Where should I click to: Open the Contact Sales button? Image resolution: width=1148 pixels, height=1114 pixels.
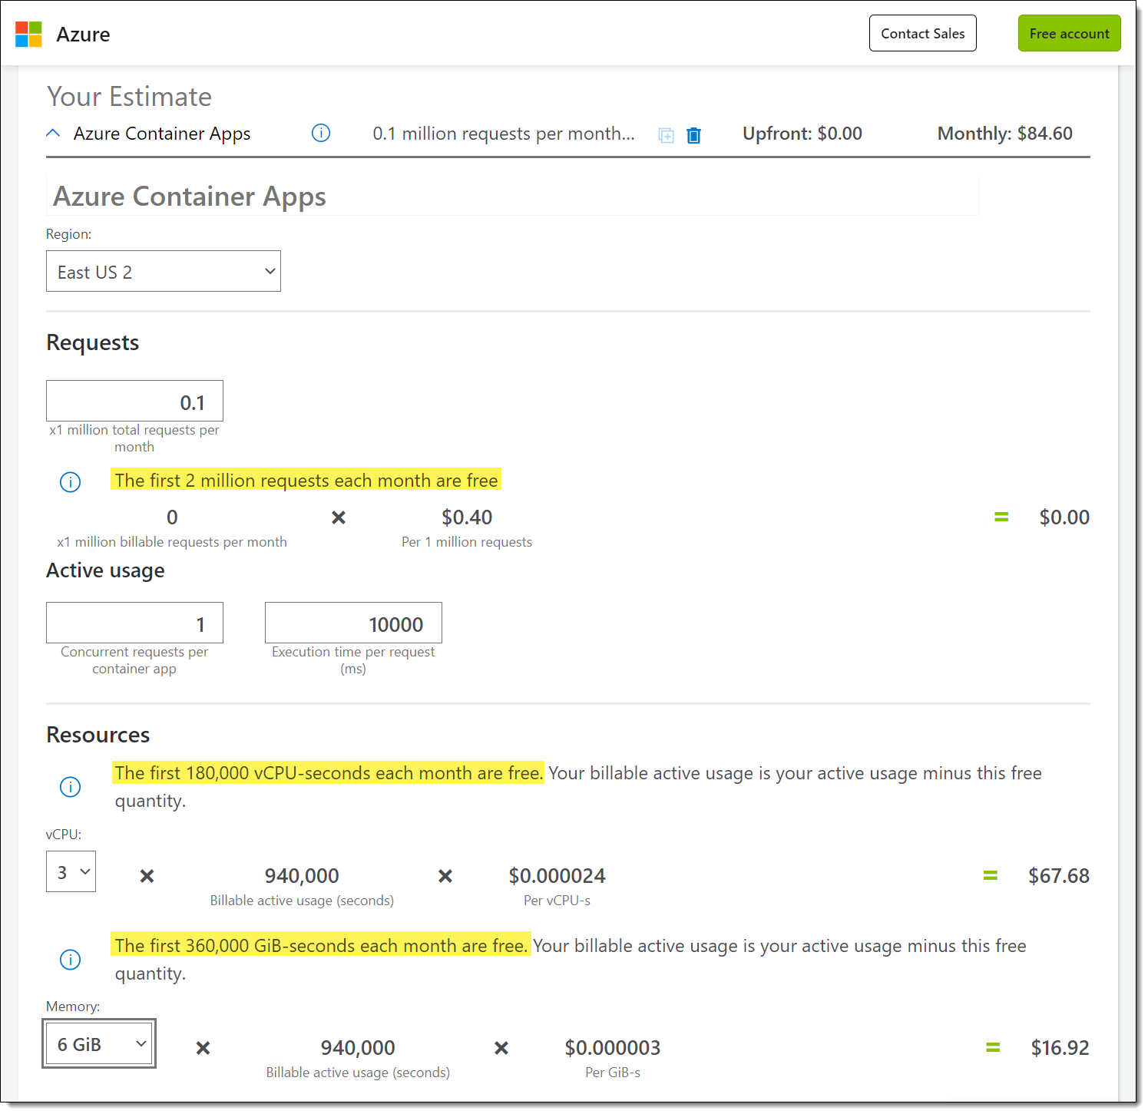(x=922, y=33)
